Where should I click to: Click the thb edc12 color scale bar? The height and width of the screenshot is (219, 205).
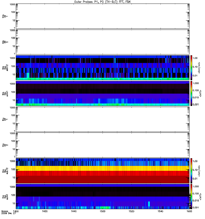(191, 68)
